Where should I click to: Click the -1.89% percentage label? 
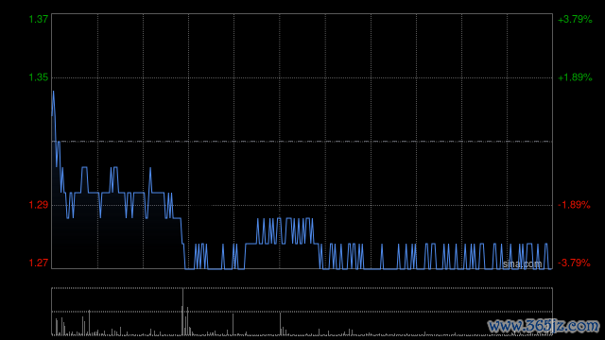coord(574,205)
